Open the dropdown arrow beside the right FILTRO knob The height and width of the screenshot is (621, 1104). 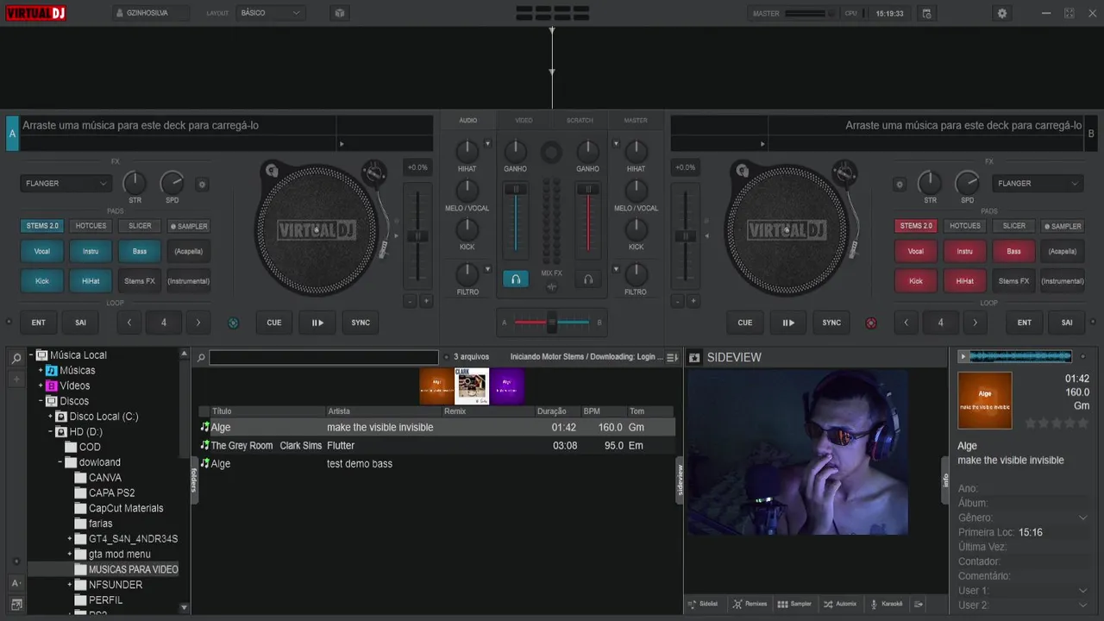[x=616, y=268]
